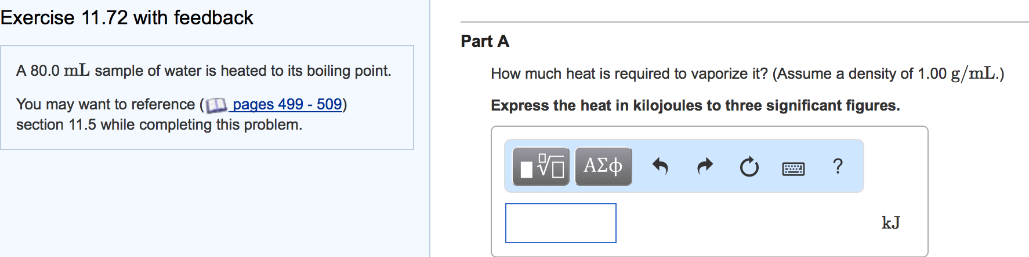
Task: Show keyboard shortcuts via keyboard icon
Action: point(793,168)
